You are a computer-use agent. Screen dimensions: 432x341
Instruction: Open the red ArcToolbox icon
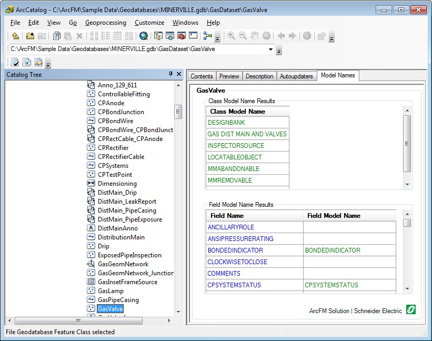click(182, 36)
